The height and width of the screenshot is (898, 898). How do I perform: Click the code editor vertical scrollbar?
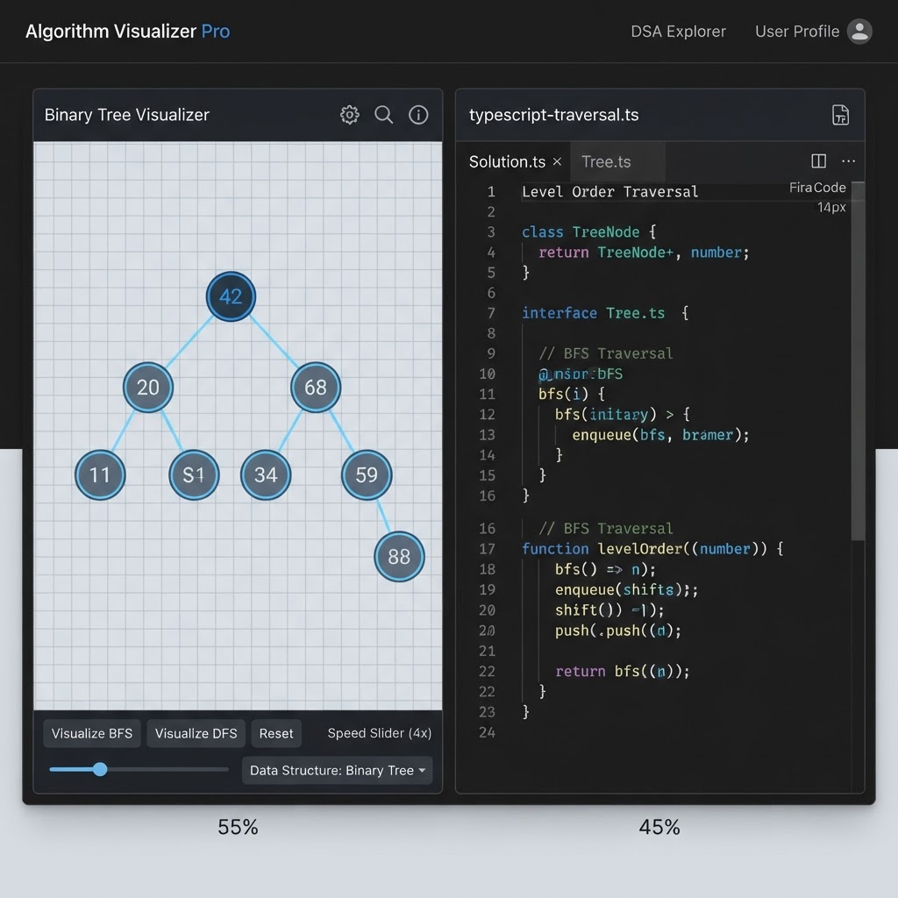[858, 360]
